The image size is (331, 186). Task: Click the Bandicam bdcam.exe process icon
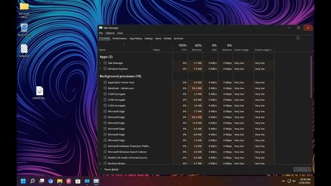(105, 88)
